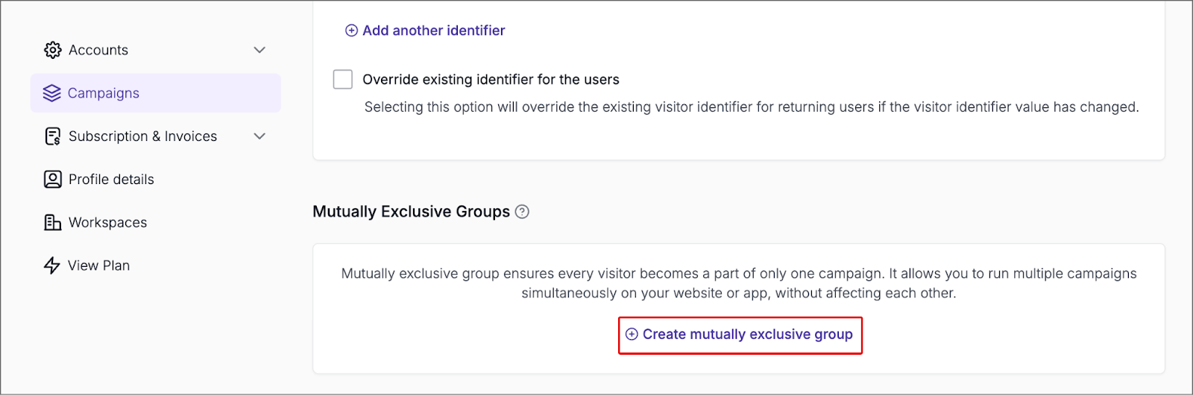Image resolution: width=1193 pixels, height=395 pixels.
Task: Click the Subscription & Invoices receipt icon
Action: click(52, 136)
